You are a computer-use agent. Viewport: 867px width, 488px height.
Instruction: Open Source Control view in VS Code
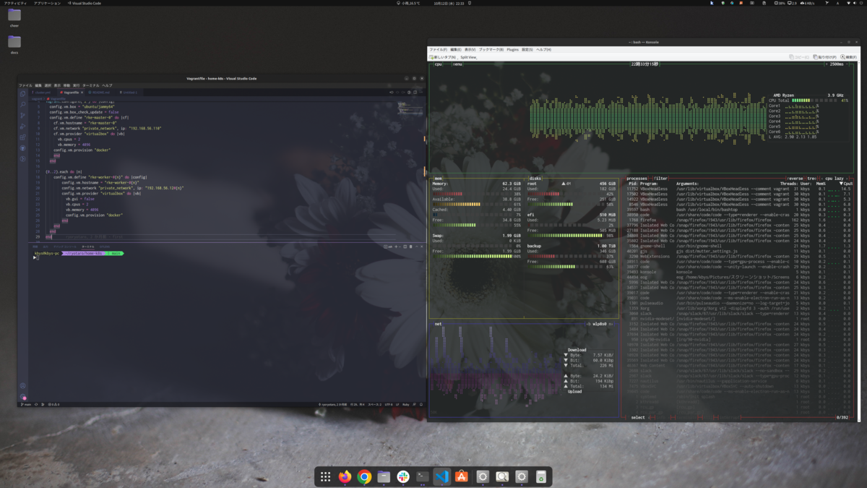(22, 115)
